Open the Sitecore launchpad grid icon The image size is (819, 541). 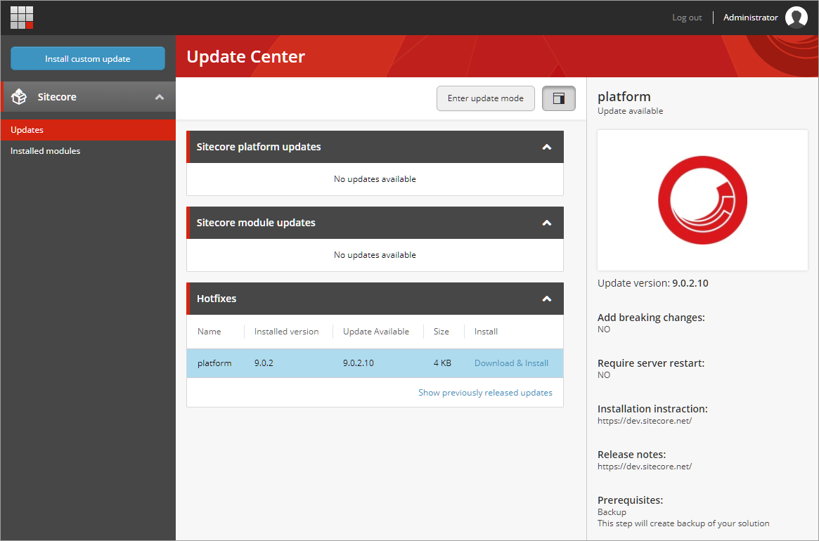click(22, 18)
